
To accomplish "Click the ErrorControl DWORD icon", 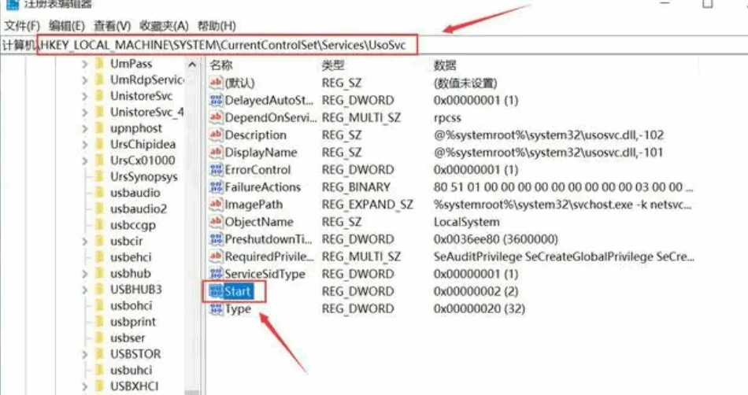I will coord(216,170).
